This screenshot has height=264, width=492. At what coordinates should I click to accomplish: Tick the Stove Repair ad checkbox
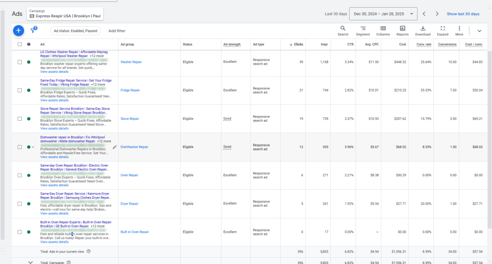coord(20,119)
